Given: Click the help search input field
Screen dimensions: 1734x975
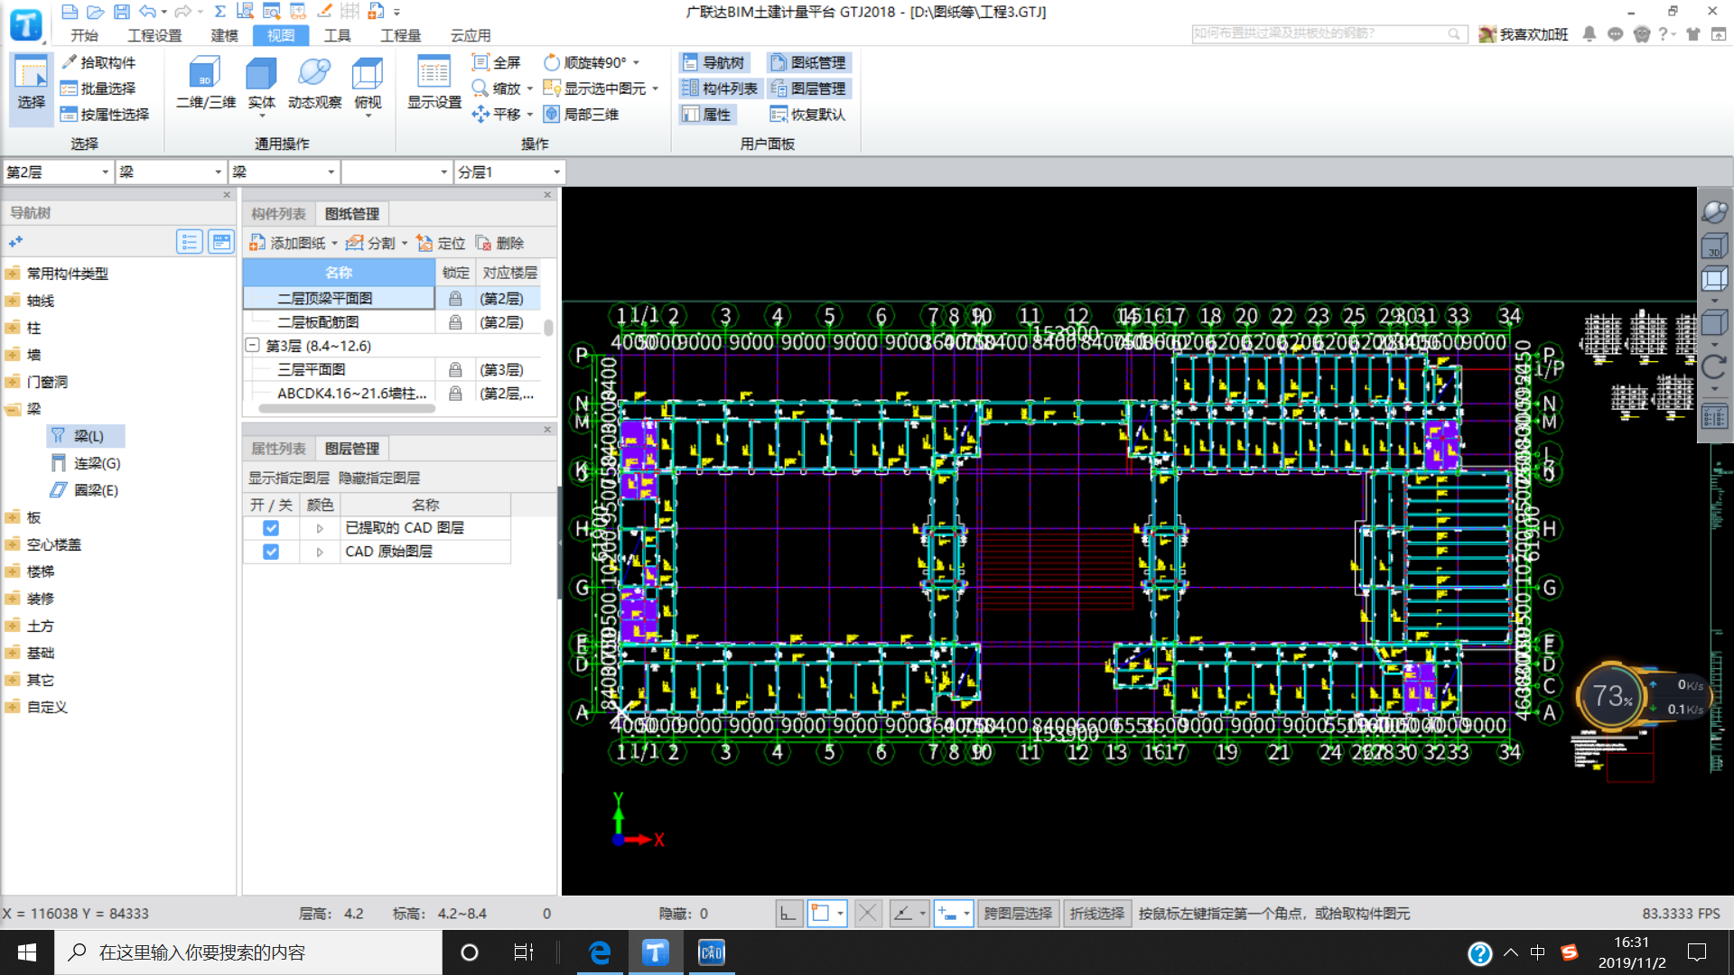Looking at the screenshot, I should coord(1328,33).
